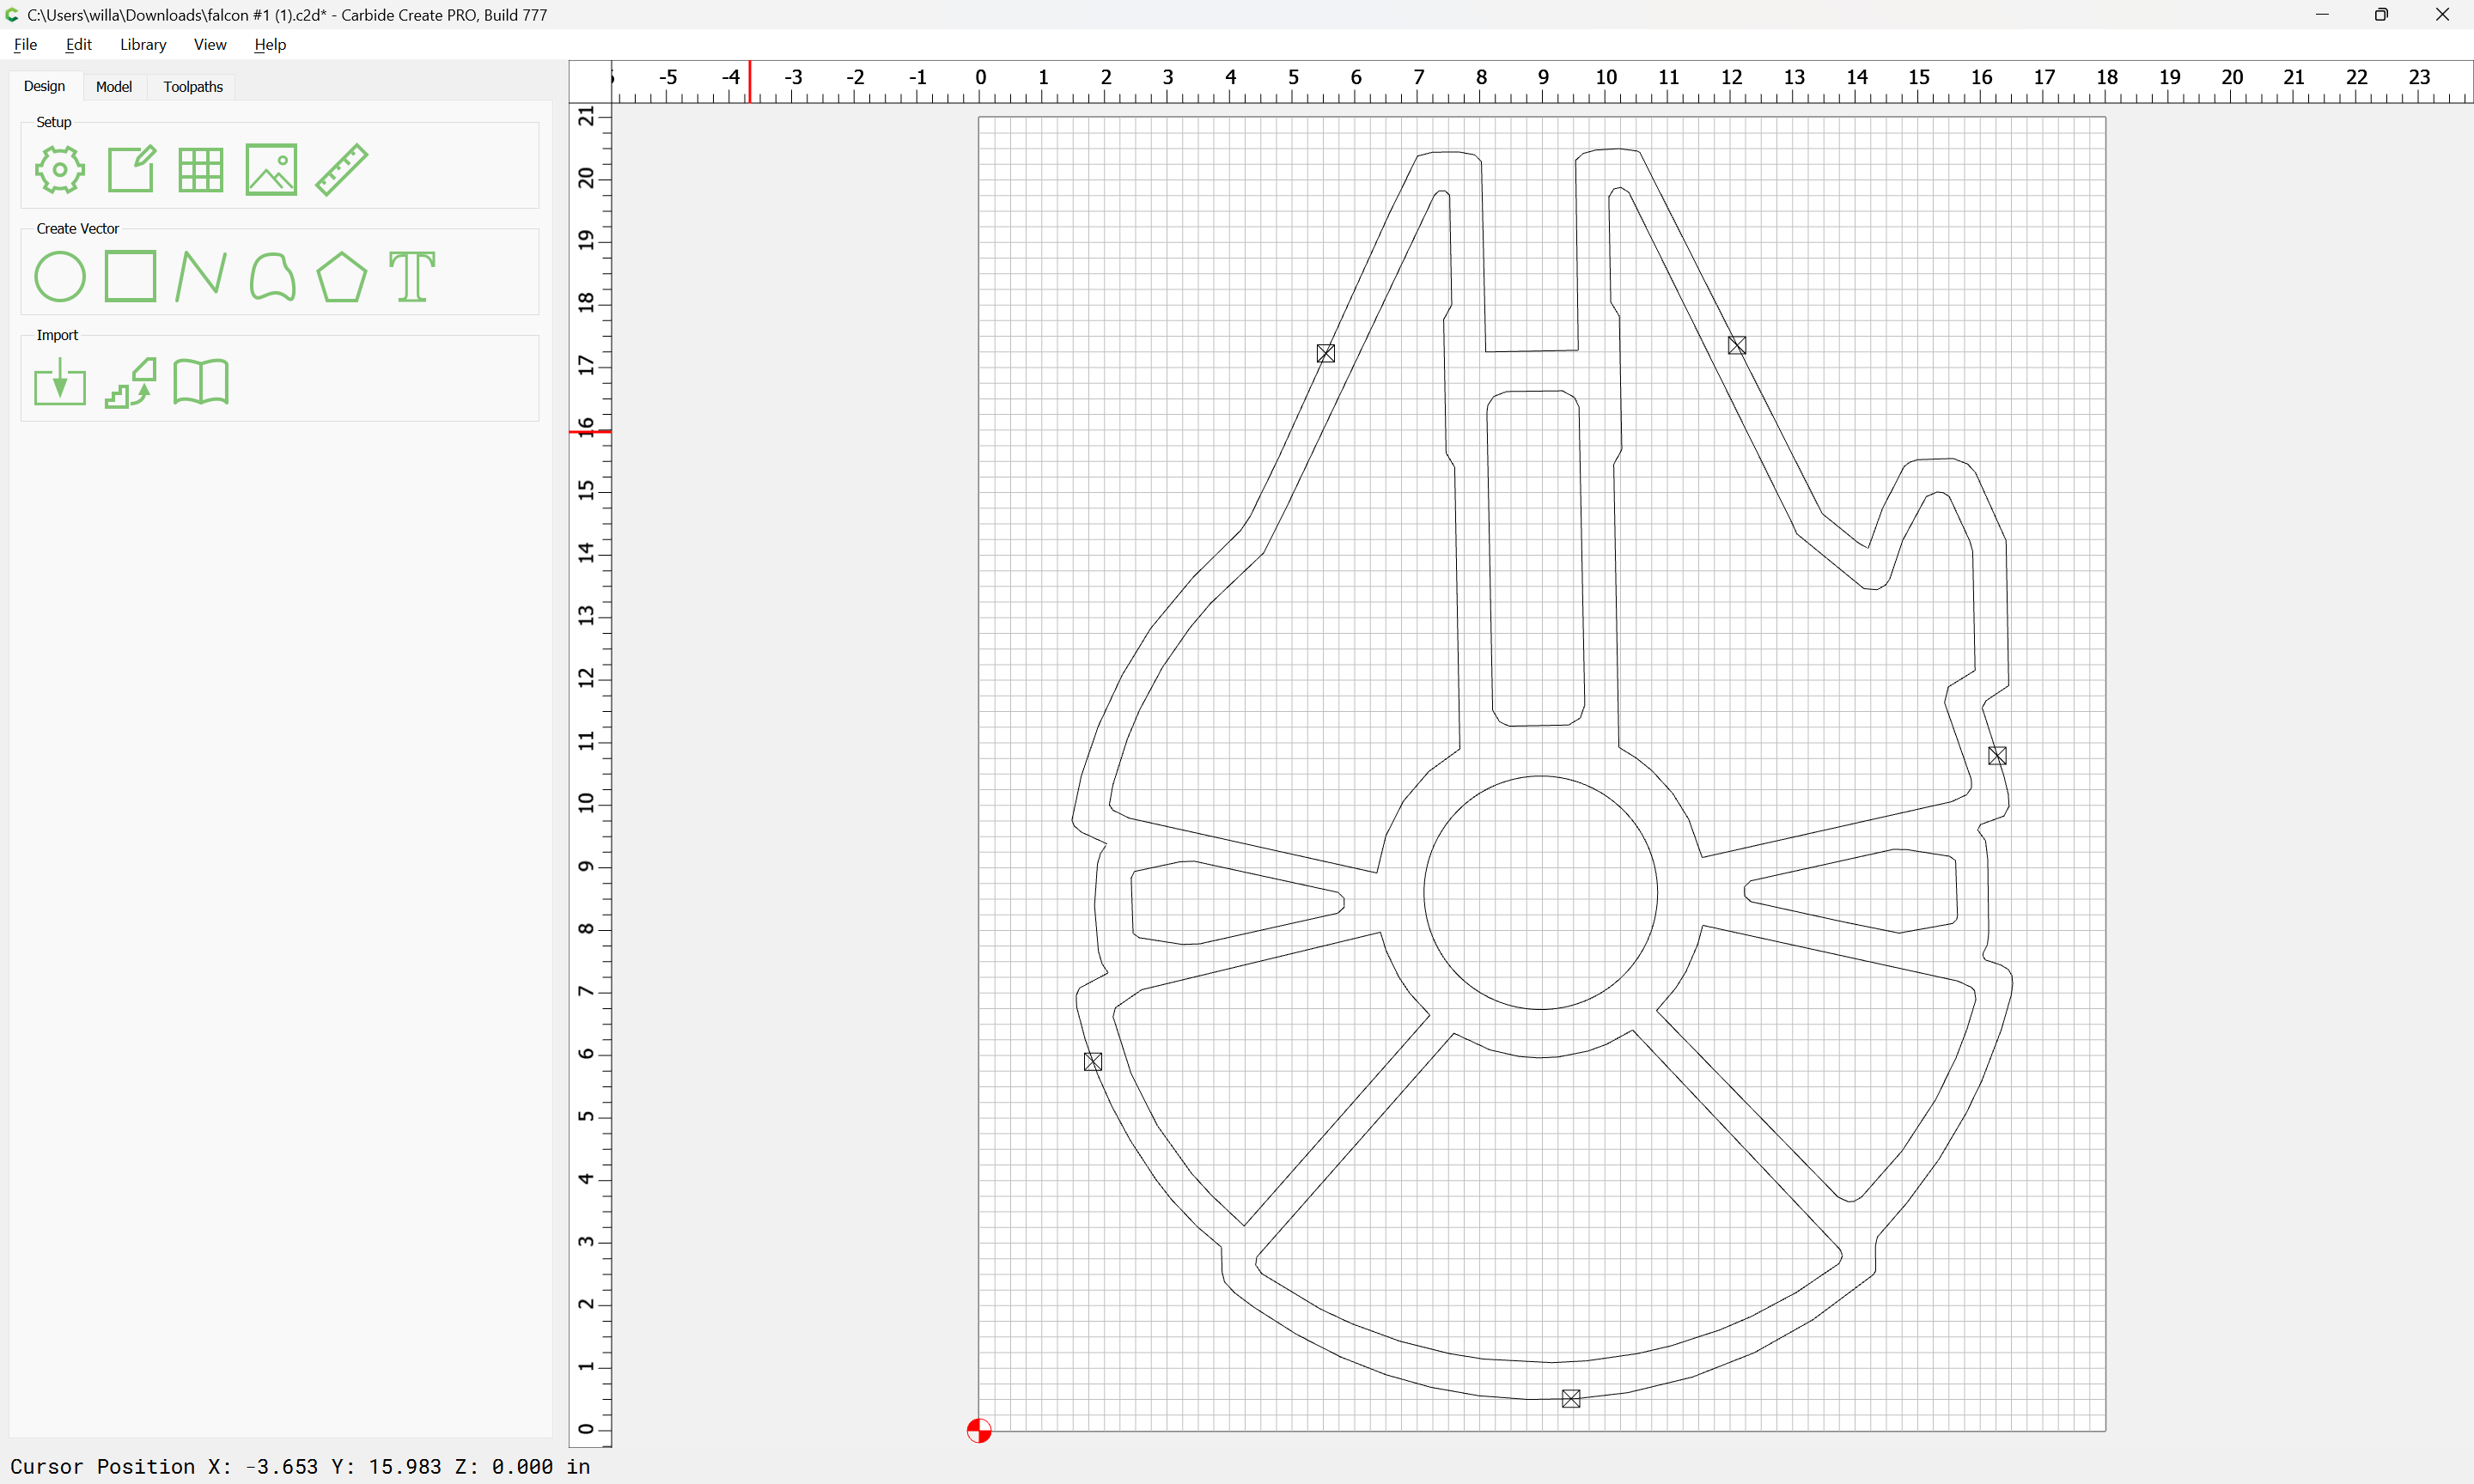Select the Measure ruler tool
This screenshot has width=2474, height=1484.
342,169
